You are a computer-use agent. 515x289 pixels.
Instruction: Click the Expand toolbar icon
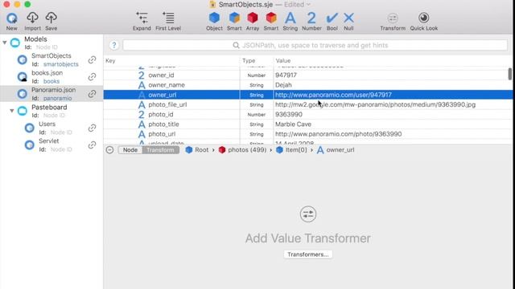point(142,18)
